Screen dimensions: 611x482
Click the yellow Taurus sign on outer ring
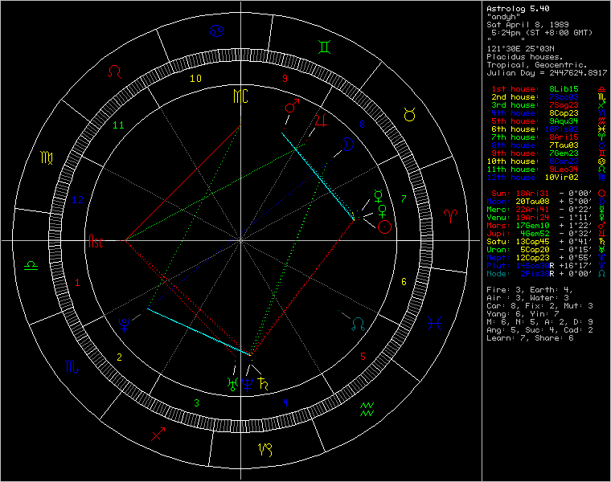pos(409,115)
